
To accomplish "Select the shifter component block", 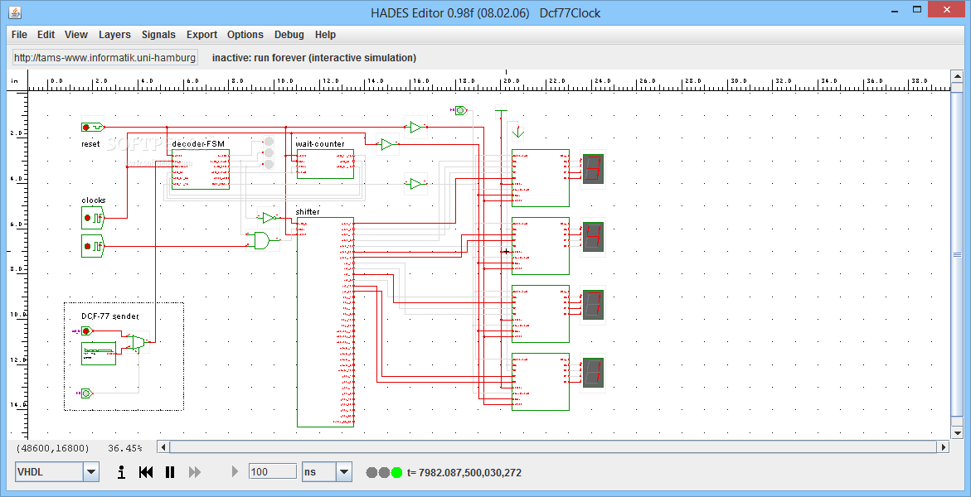I will click(x=325, y=322).
